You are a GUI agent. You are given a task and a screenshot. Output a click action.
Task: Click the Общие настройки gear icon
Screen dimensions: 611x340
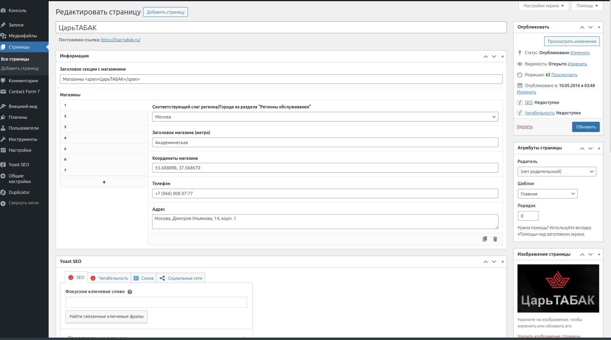[3, 176]
